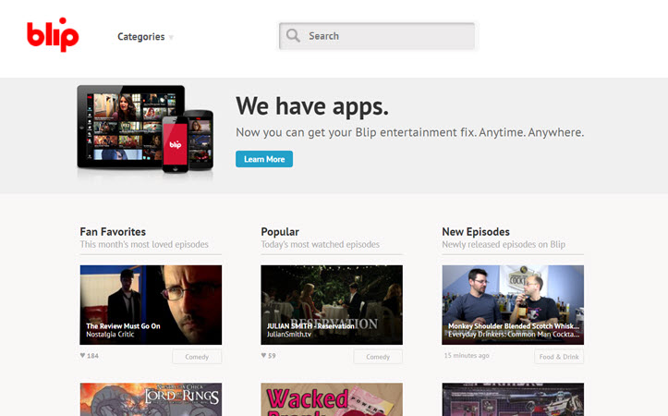Click the 15 minutes ago timestamp

(x=467, y=356)
